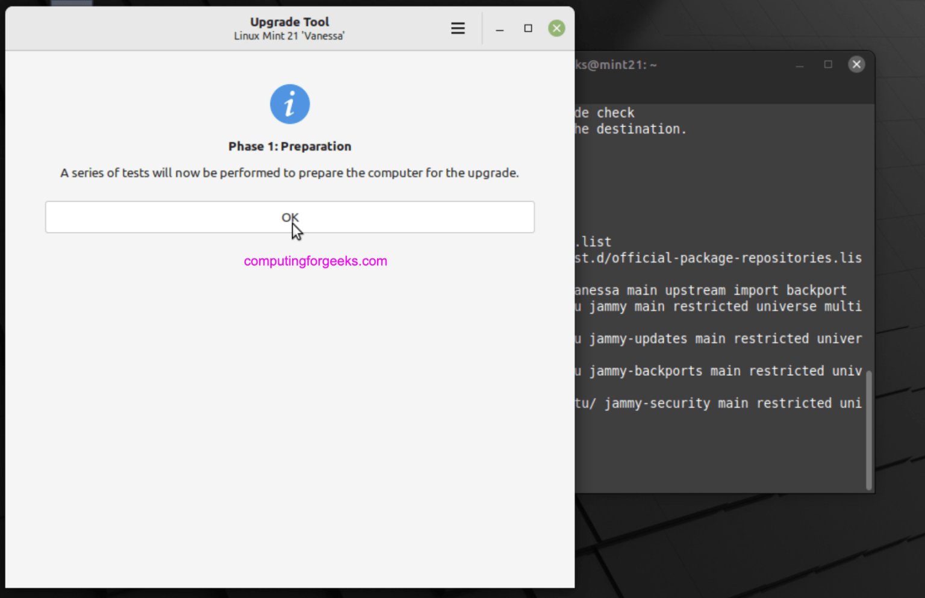Click the Upgrade Tool title text
The image size is (925, 598).
[290, 22]
